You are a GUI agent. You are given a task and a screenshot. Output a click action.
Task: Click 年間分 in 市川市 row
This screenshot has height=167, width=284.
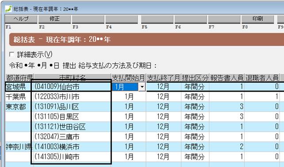pos(195,97)
